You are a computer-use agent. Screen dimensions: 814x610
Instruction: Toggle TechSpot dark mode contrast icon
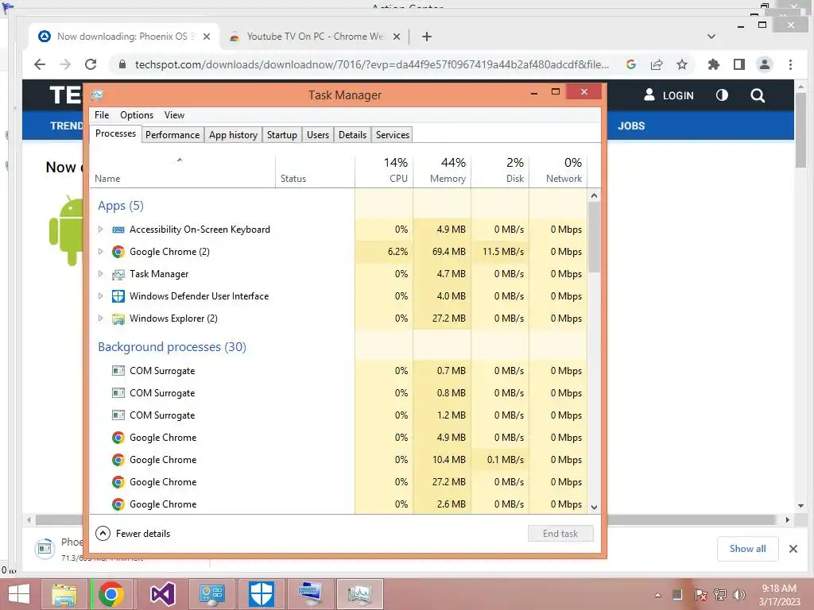click(x=722, y=95)
